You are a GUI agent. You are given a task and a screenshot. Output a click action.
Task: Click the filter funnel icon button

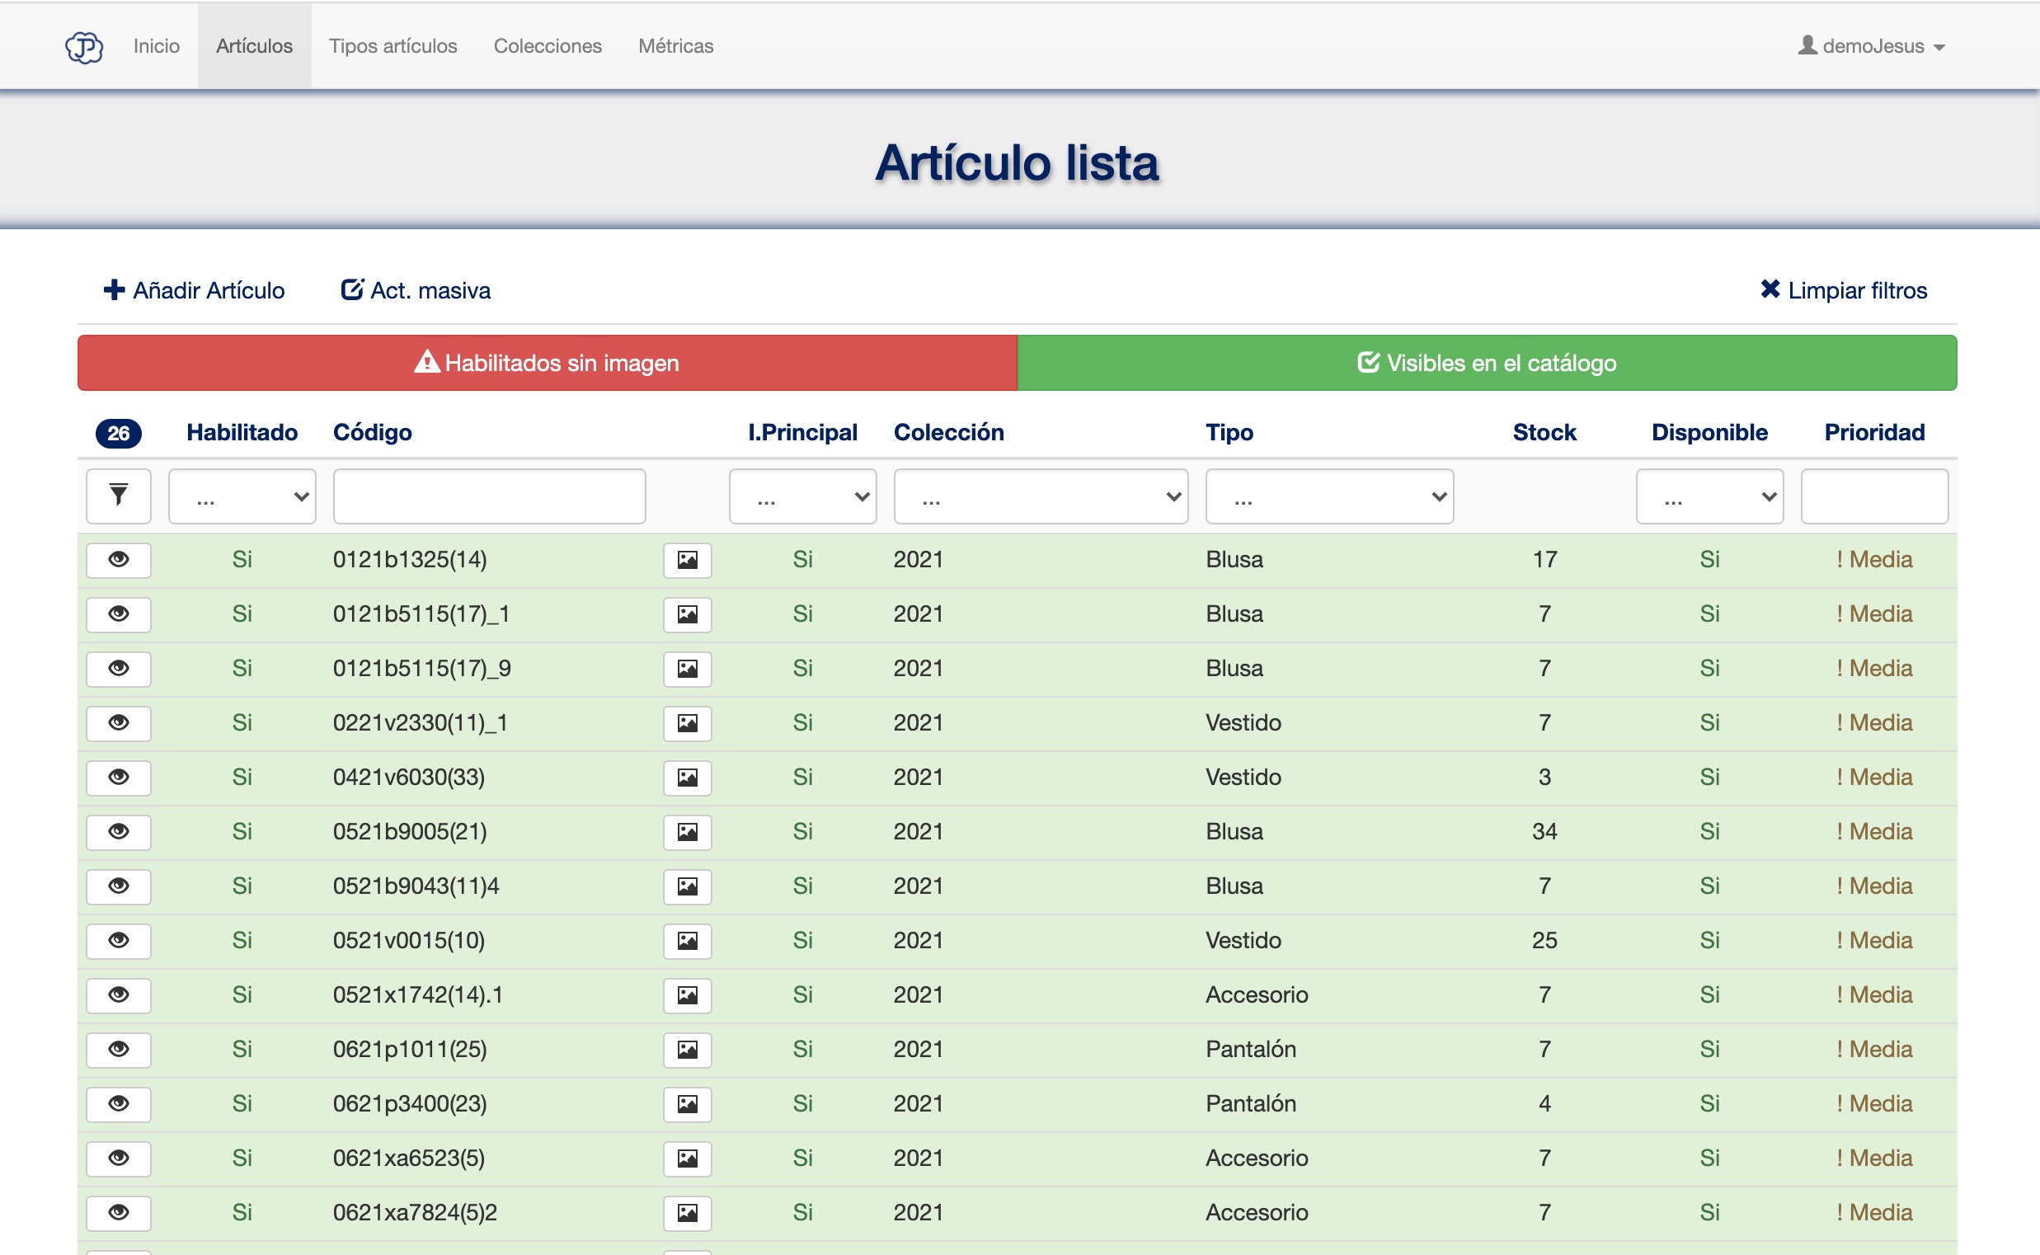click(x=119, y=496)
